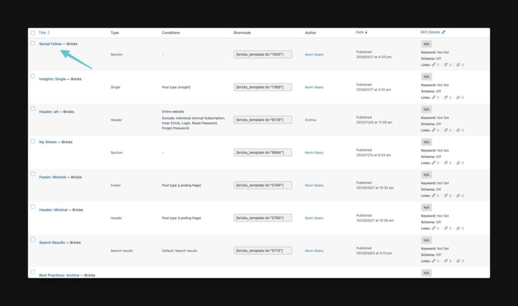Sort templates by Title column header

point(42,33)
